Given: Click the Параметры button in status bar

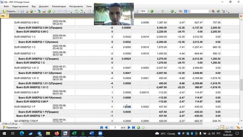Looking at the screenshot, I should (10, 127).
